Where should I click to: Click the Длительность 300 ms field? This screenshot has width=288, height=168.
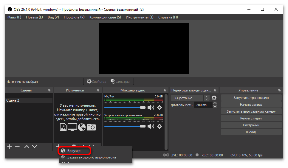(x=203, y=105)
